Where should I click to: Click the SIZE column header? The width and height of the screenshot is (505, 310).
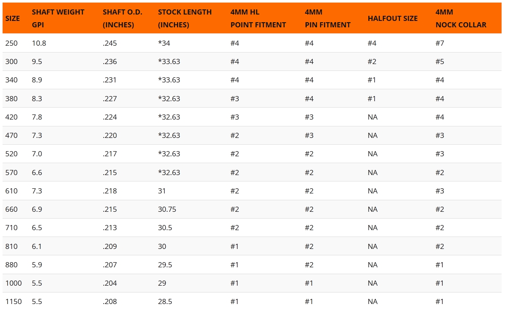click(x=12, y=18)
